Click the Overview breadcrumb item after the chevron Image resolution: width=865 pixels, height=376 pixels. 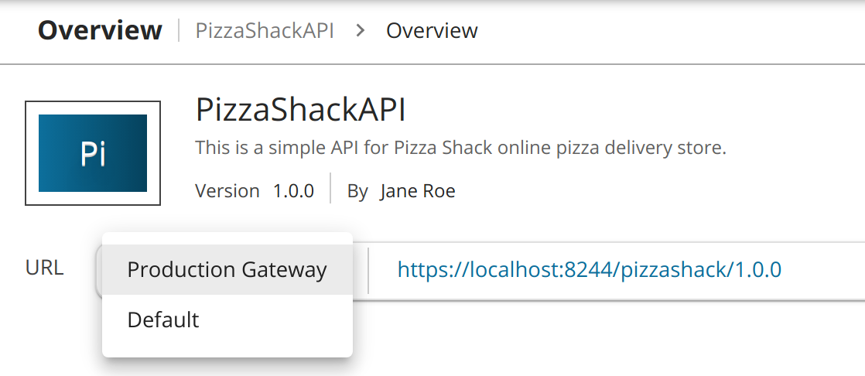(432, 31)
